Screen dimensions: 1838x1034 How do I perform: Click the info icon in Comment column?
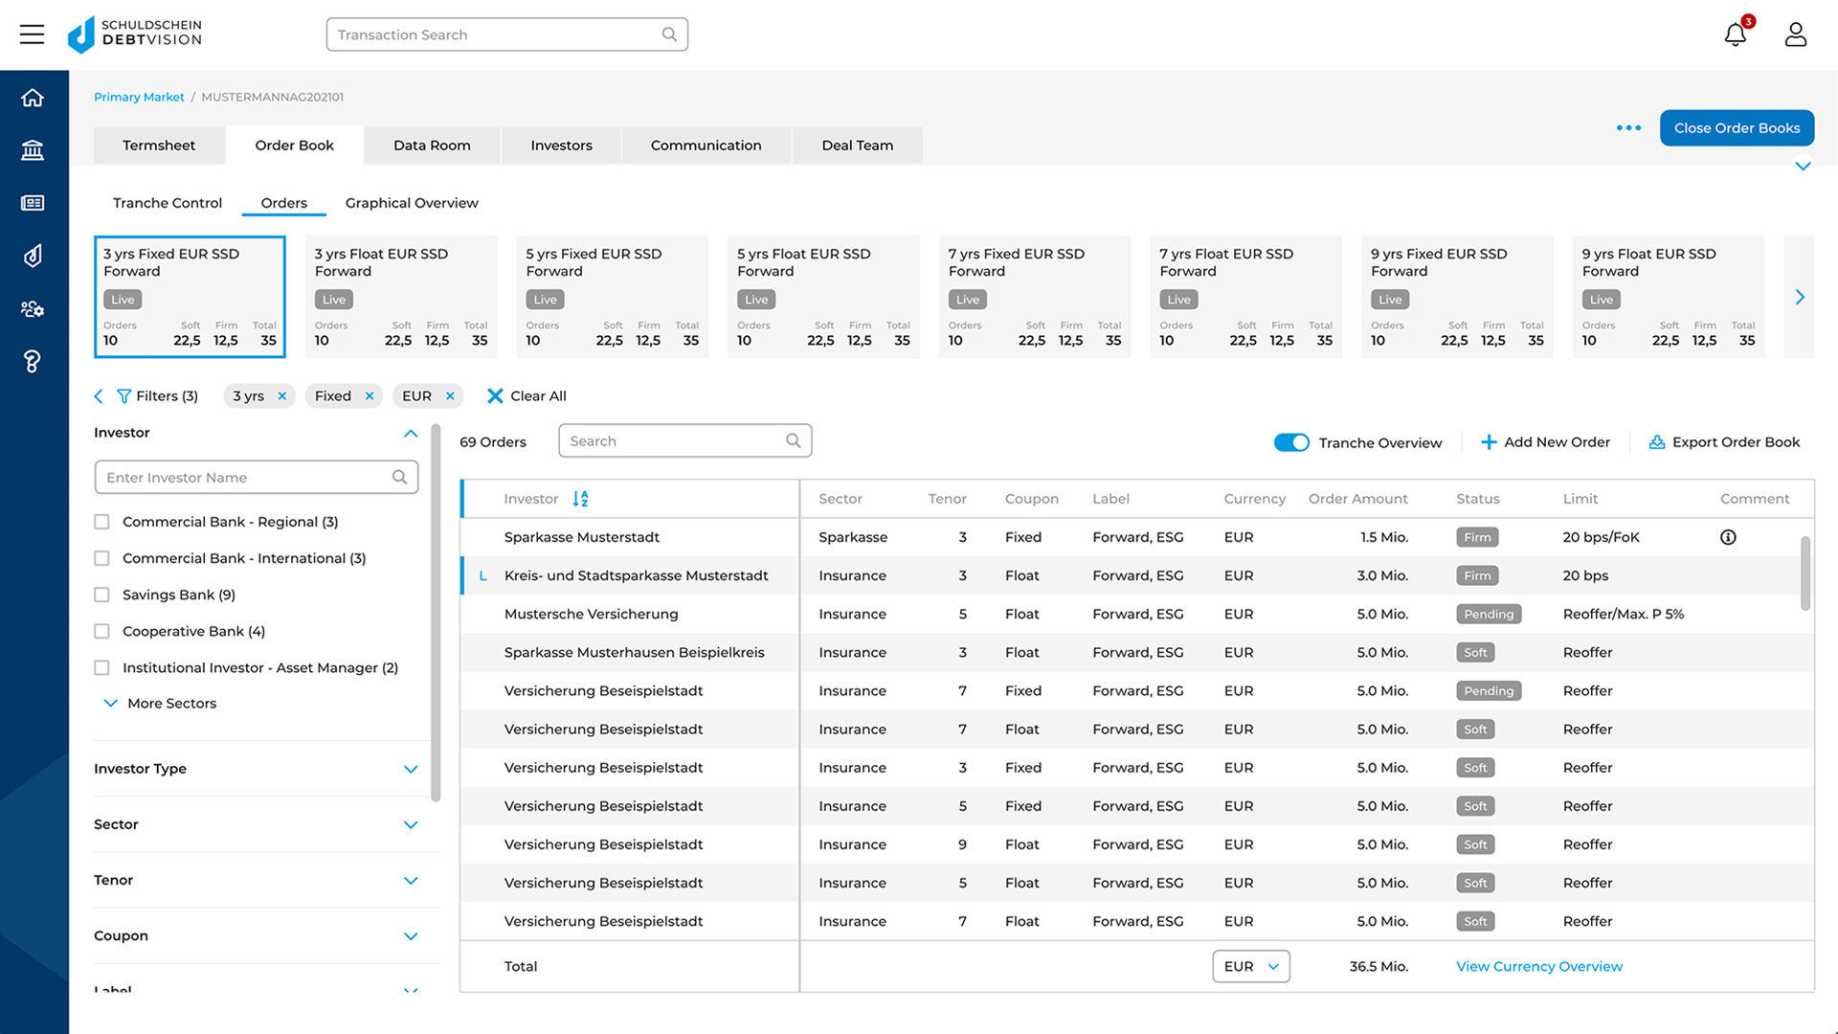(1728, 537)
